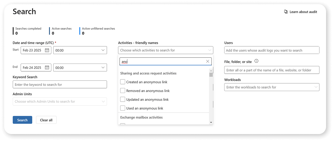Viewport: 333px width, 141px height.
Task: Open the End date calendar icon
Action: point(47,67)
